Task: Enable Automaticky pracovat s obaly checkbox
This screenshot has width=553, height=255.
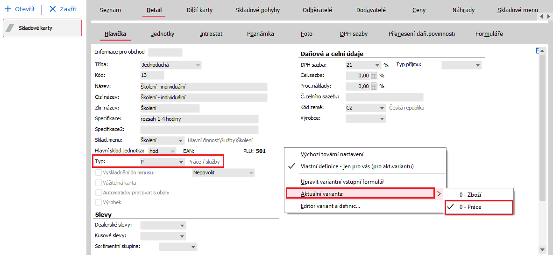Action: click(x=98, y=193)
